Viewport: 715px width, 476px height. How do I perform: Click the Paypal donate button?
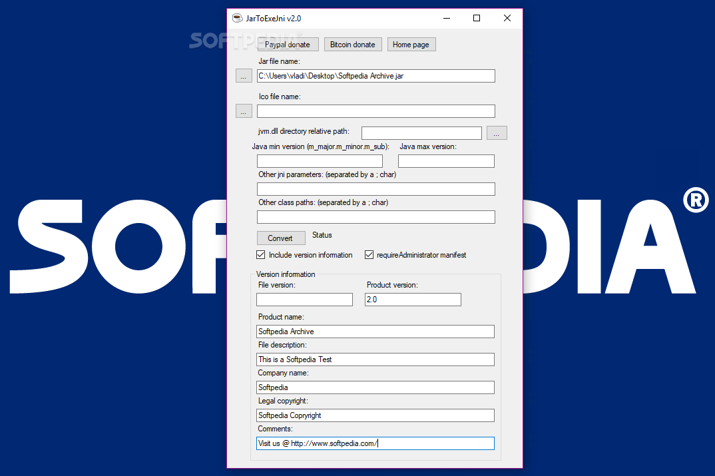click(288, 44)
